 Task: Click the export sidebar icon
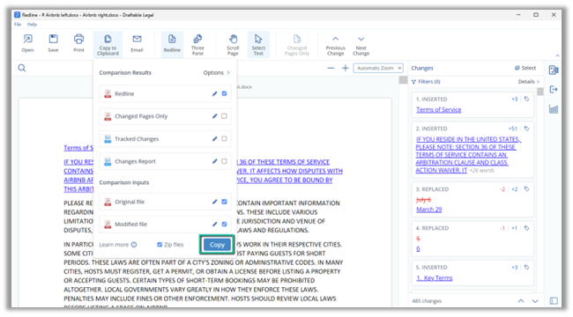pyautogui.click(x=554, y=89)
